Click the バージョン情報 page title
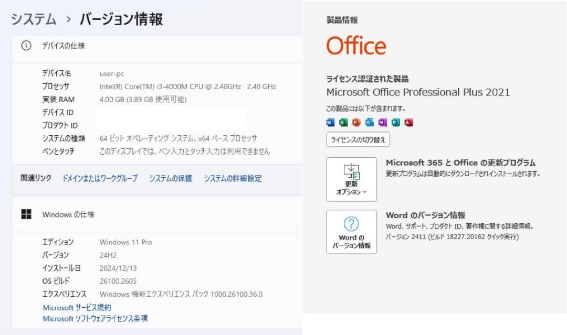Viewport: 567px width, 335px height. pos(121,19)
